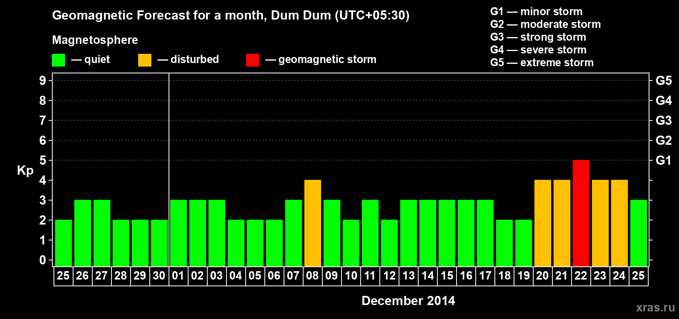Select date cell "22" on the axis

click(581, 276)
